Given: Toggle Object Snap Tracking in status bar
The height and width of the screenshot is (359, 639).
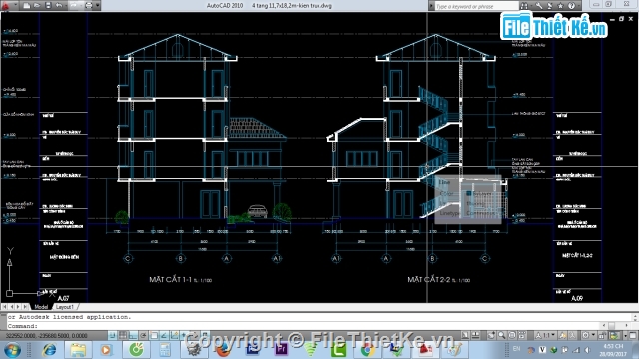Looking at the screenshot, I should (164, 336).
